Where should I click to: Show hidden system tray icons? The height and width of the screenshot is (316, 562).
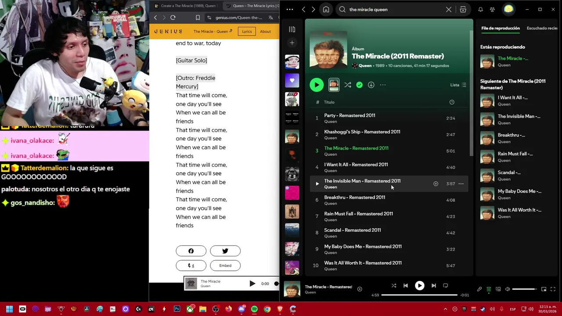pos(445,309)
